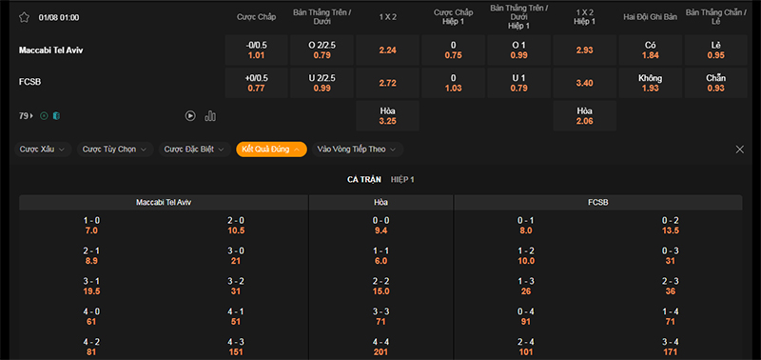Pick FCSB score 0 - 2 at 13.5
Screen dimensions: 761x360
[x=671, y=226]
